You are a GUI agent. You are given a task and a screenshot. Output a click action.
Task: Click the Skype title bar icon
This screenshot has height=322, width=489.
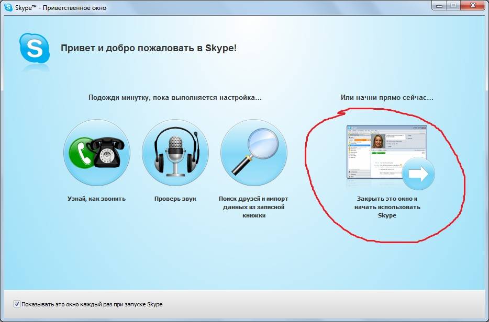click(x=8, y=7)
